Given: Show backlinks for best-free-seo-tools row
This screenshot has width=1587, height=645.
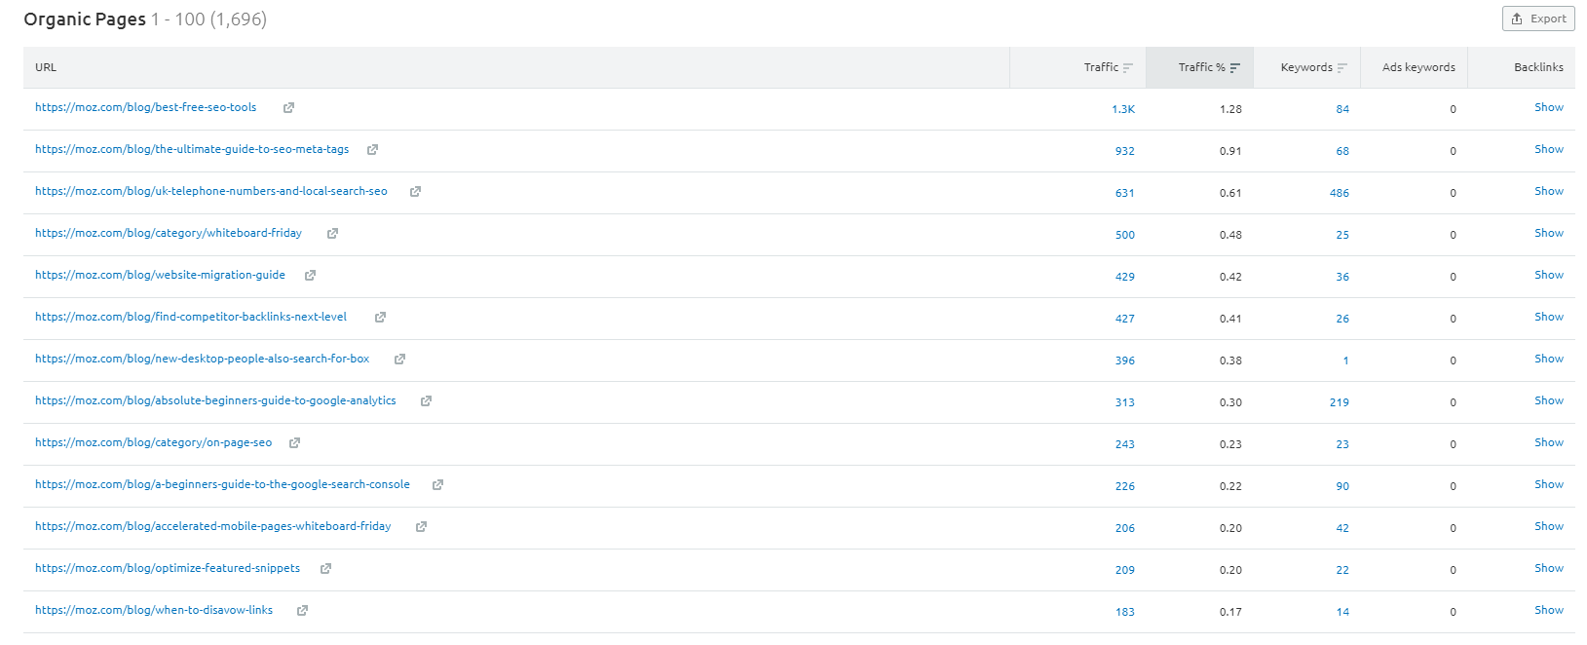Looking at the screenshot, I should click(1549, 107).
